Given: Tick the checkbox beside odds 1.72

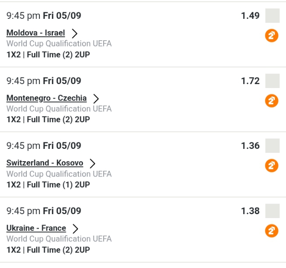Looking at the screenshot, I should click(272, 81).
